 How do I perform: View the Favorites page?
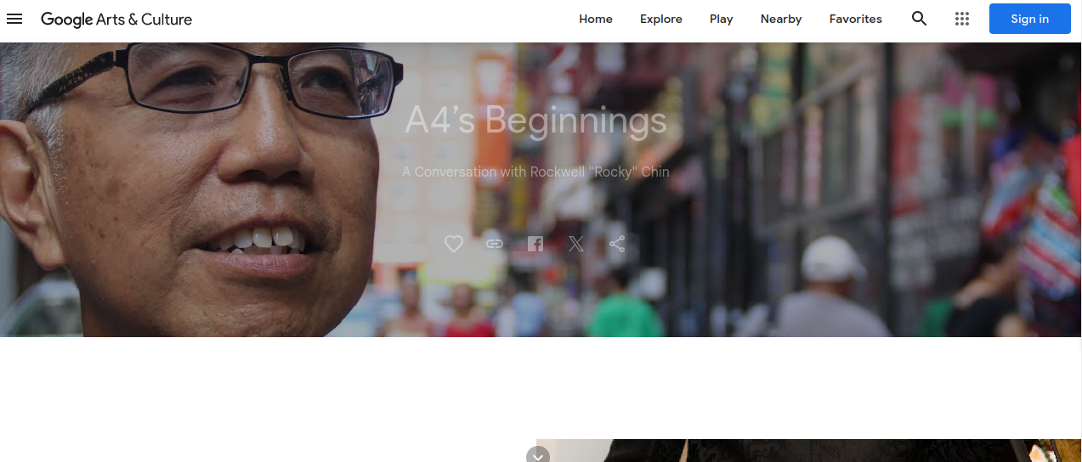point(856,19)
